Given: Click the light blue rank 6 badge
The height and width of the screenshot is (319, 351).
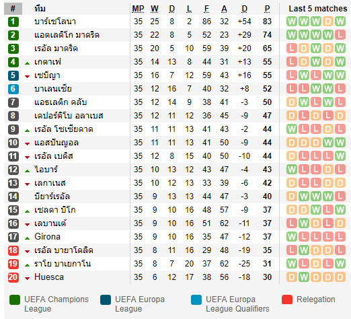Looking at the screenshot, I should click(13, 89).
